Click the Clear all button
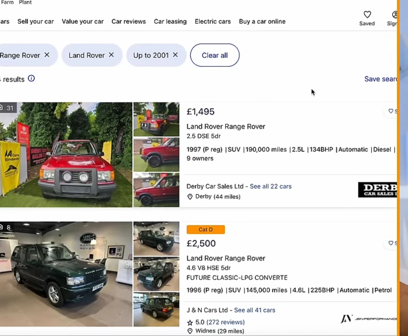408x336 pixels. 215,55
